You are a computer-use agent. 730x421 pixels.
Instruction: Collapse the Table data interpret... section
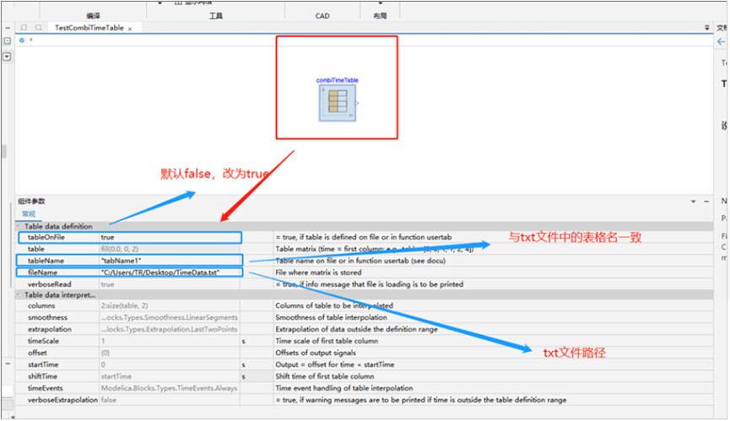[19, 295]
